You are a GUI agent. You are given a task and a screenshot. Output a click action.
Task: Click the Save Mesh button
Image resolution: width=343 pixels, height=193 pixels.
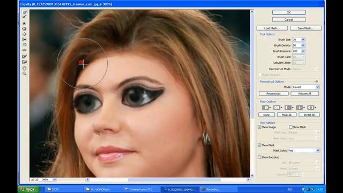point(305,28)
